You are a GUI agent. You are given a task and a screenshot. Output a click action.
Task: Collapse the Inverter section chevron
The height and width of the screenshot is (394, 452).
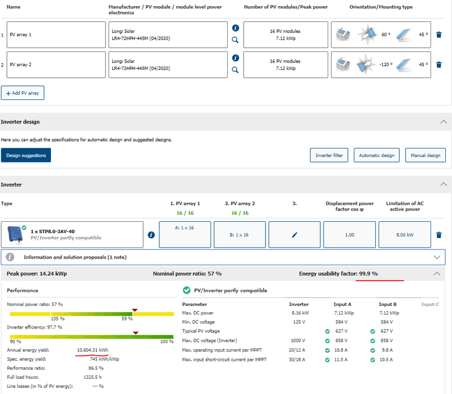444,184
